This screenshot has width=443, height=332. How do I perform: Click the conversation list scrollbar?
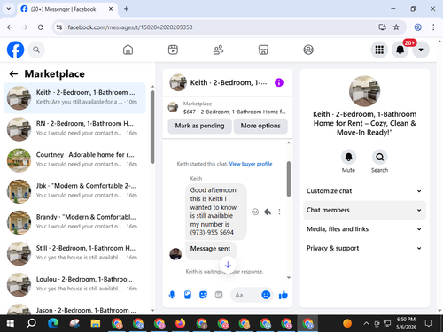[152, 127]
